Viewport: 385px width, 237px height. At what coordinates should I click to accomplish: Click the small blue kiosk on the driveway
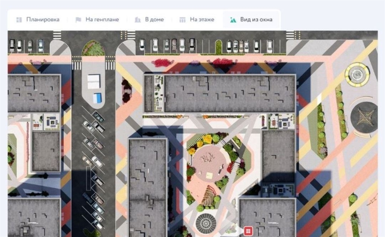[97, 98]
